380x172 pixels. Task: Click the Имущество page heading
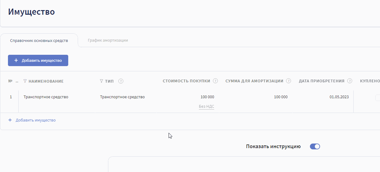[32, 12]
